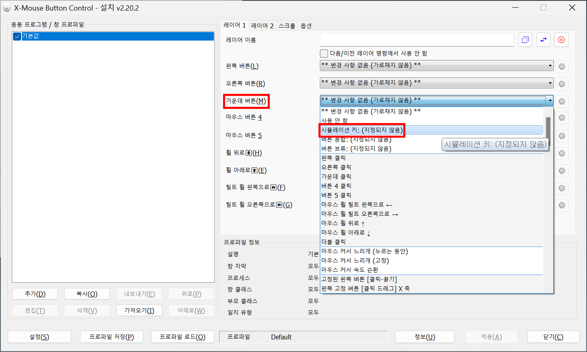Open the 옵션 tab
This screenshot has height=352, width=587.
(306, 26)
